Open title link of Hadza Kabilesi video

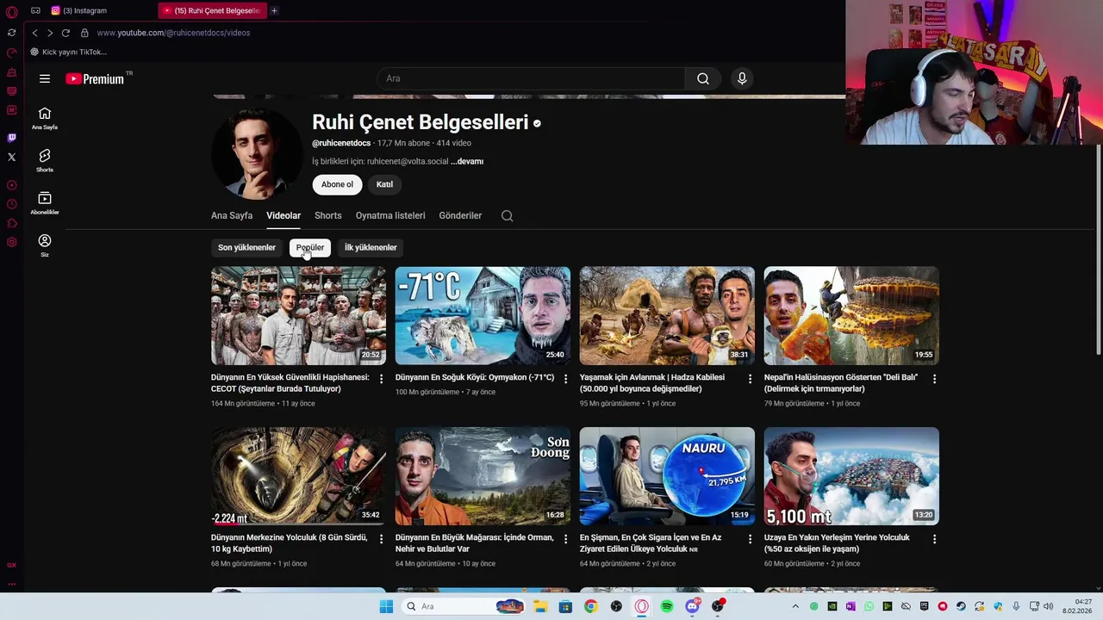point(652,383)
